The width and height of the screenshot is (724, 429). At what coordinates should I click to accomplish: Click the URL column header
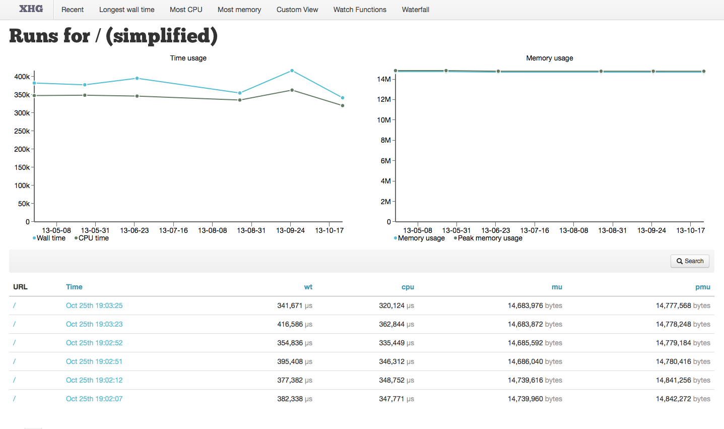20,287
